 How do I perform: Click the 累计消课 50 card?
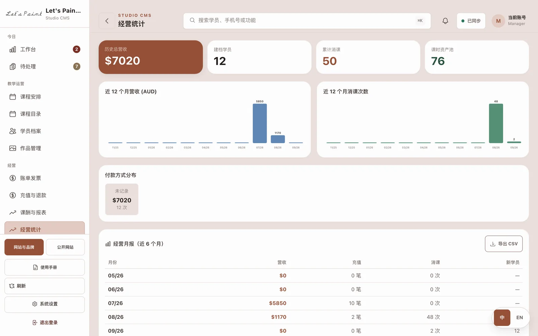pos(368,57)
